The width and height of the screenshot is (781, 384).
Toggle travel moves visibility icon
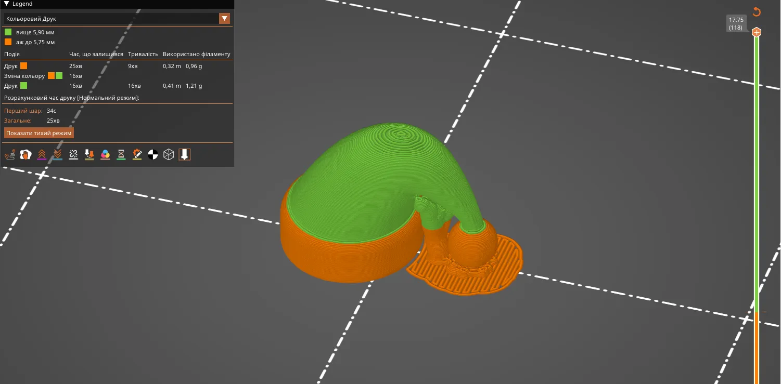click(x=9, y=154)
